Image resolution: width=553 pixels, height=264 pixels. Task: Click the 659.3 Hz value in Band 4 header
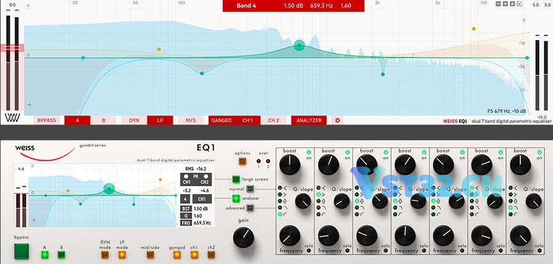[320, 6]
